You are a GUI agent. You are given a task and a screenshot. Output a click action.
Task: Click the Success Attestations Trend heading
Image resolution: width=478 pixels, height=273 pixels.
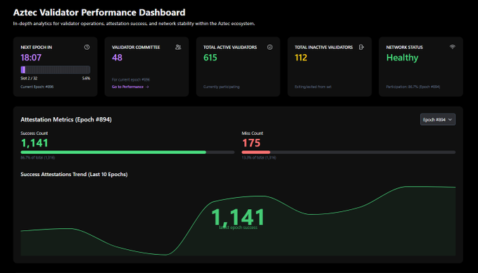pyautogui.click(x=74, y=175)
